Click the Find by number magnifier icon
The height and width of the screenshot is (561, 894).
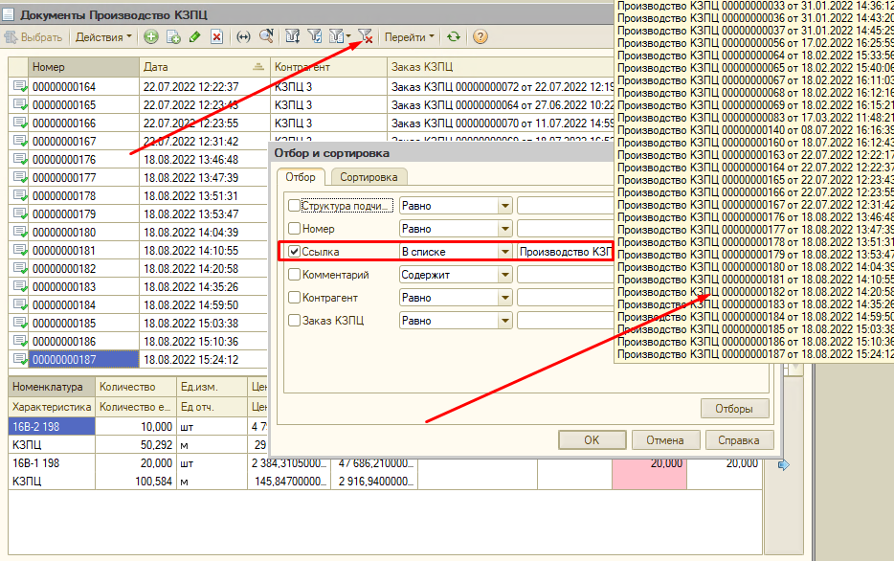(266, 37)
